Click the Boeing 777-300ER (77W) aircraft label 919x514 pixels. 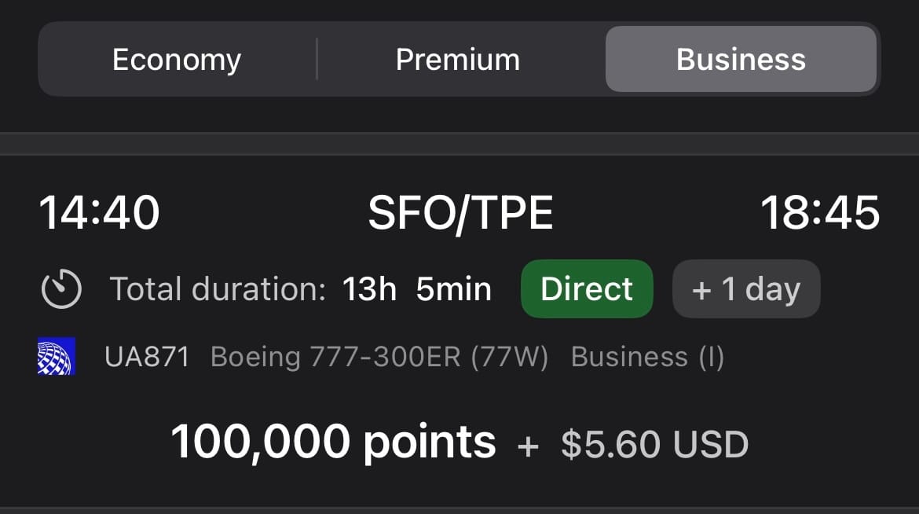pos(379,357)
